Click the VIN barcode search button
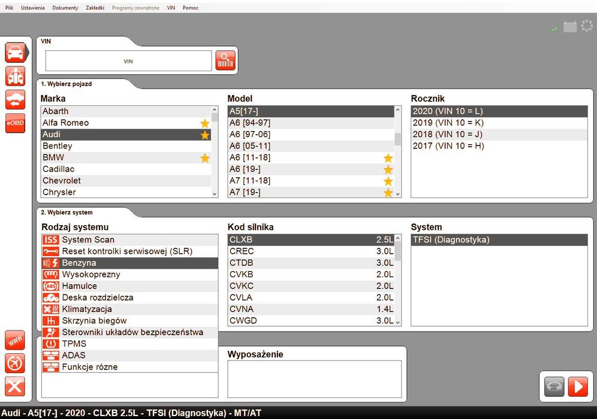This screenshot has height=419, width=597. click(225, 60)
